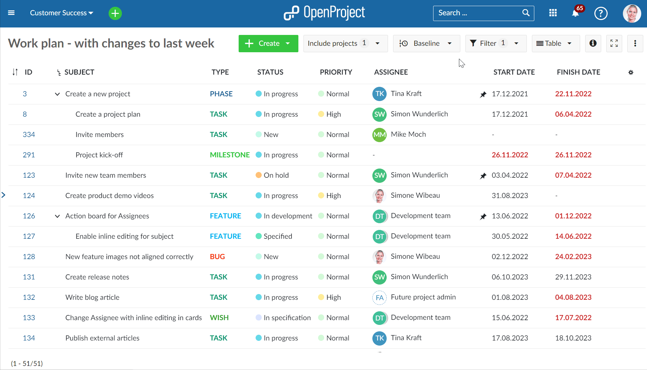
Task: Toggle pin on Invite new team members
Action: click(483, 176)
